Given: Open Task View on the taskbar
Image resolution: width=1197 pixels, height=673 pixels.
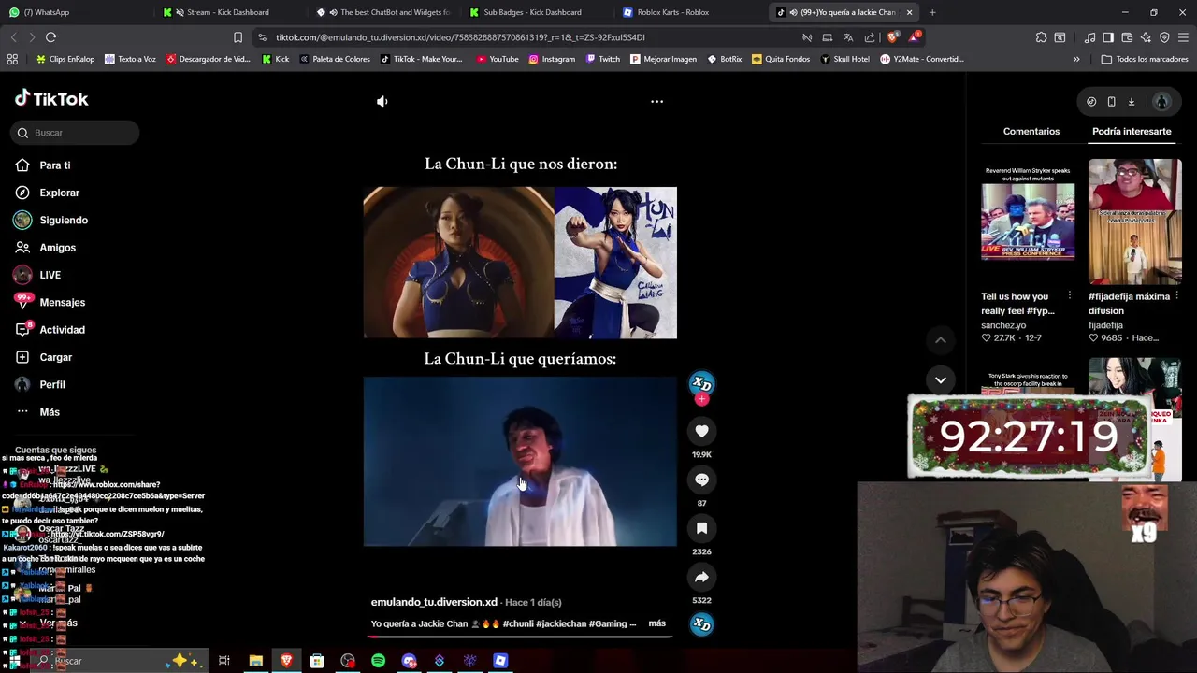Looking at the screenshot, I should [x=224, y=661].
